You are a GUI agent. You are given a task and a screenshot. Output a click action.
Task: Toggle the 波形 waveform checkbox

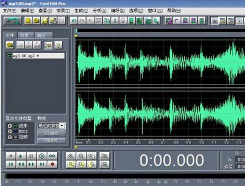[x=10, y=126]
